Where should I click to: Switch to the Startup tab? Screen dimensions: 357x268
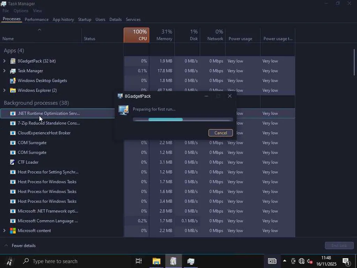pos(84,20)
